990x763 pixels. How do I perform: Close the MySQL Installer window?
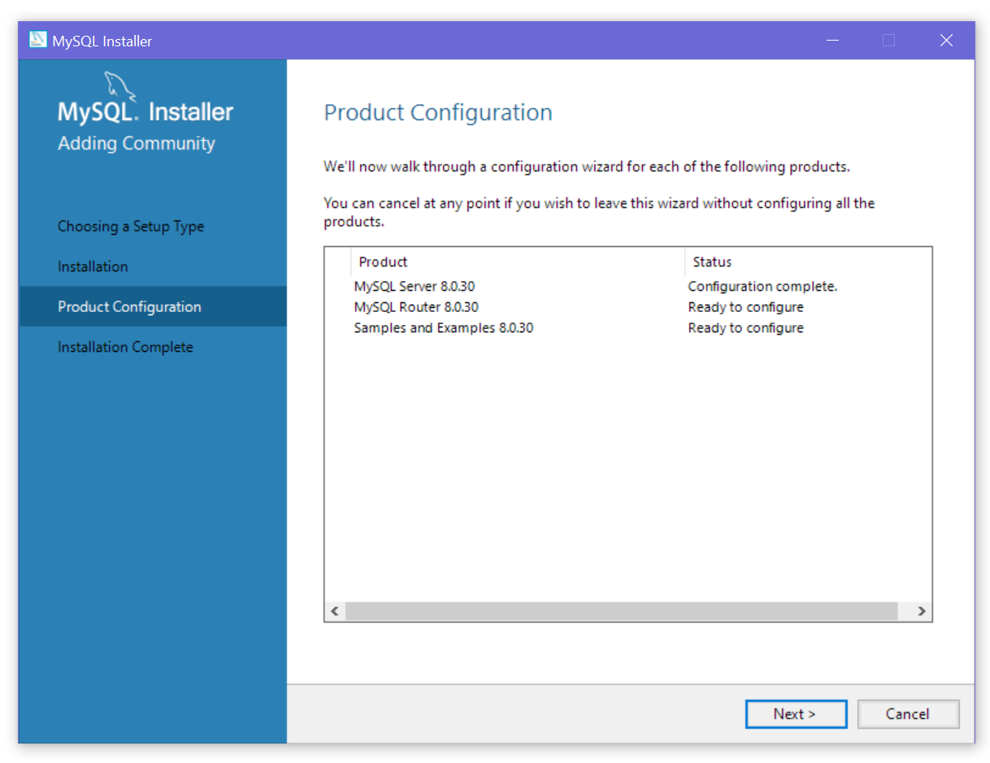[946, 41]
